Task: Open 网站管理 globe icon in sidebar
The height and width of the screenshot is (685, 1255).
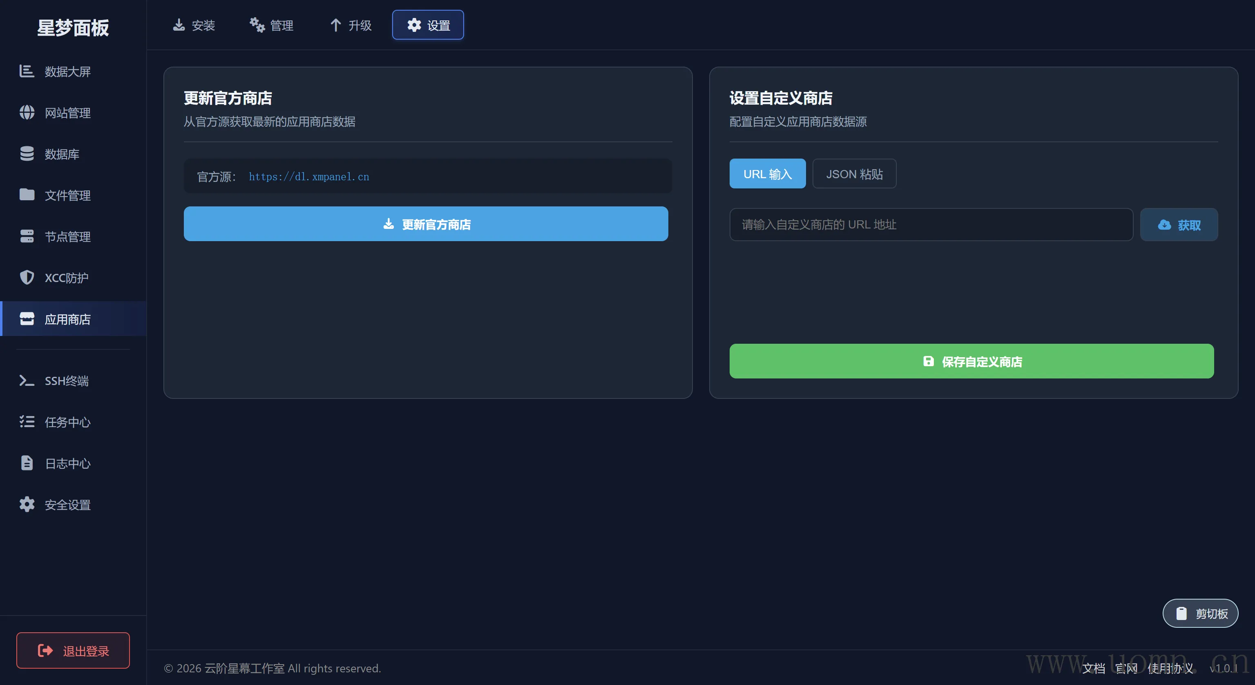Action: click(27, 113)
